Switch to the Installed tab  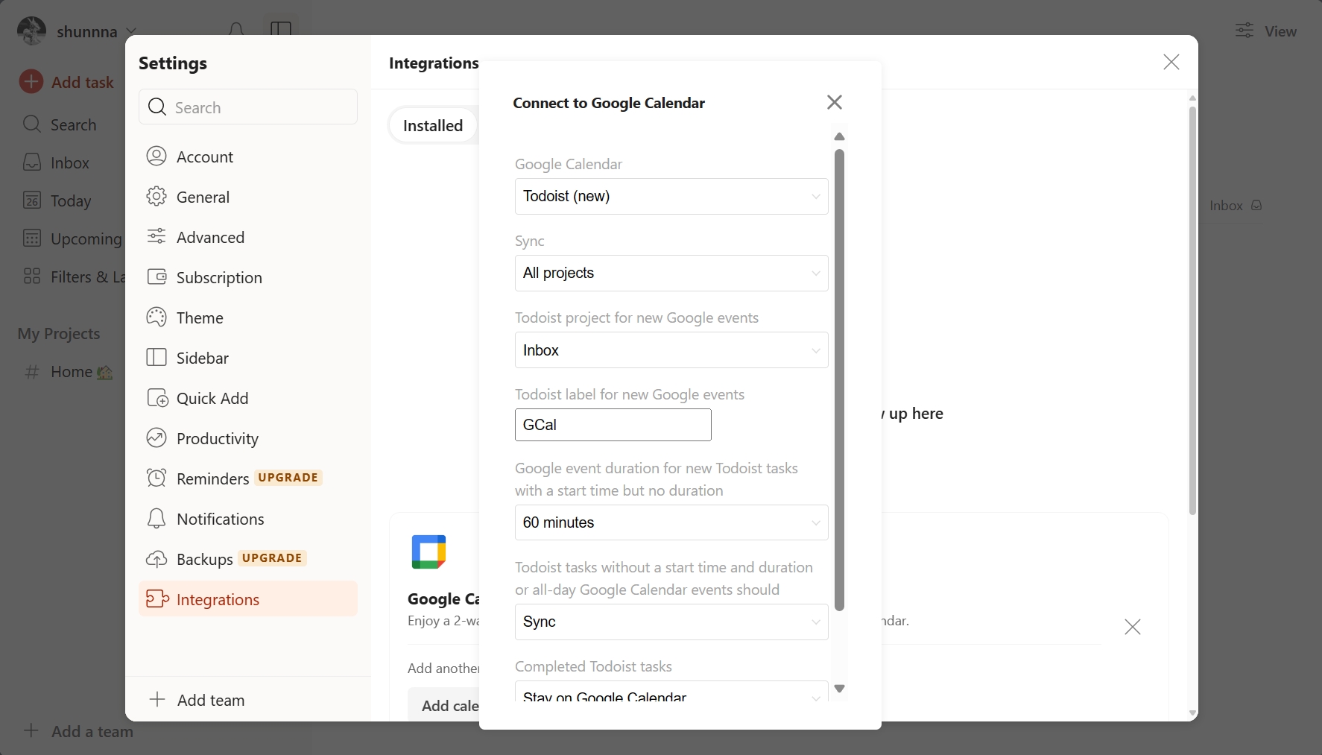[x=433, y=125]
